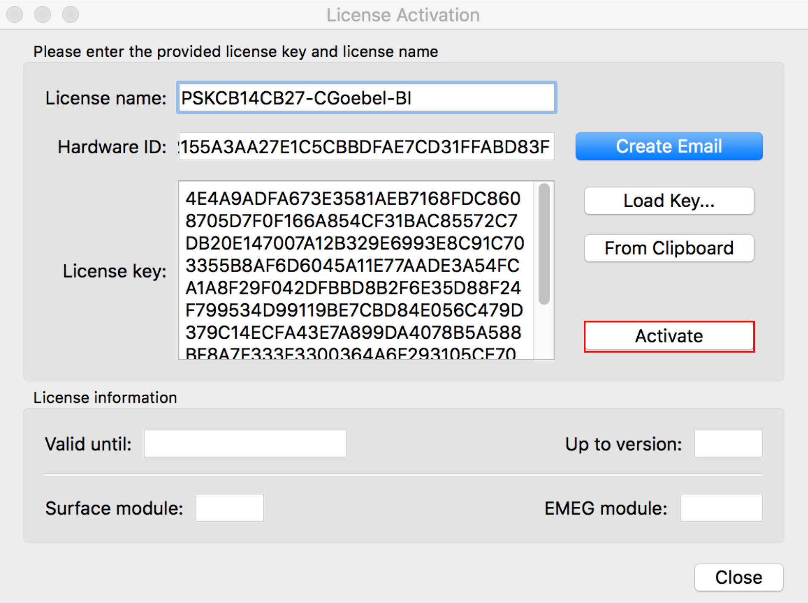808x603 pixels.
Task: Click the Surface module field
Action: pos(230,508)
